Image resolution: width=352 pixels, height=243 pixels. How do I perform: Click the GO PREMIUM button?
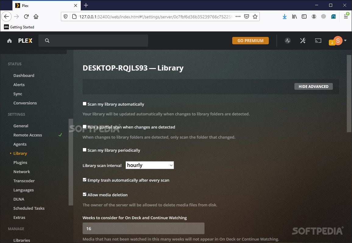pos(250,41)
